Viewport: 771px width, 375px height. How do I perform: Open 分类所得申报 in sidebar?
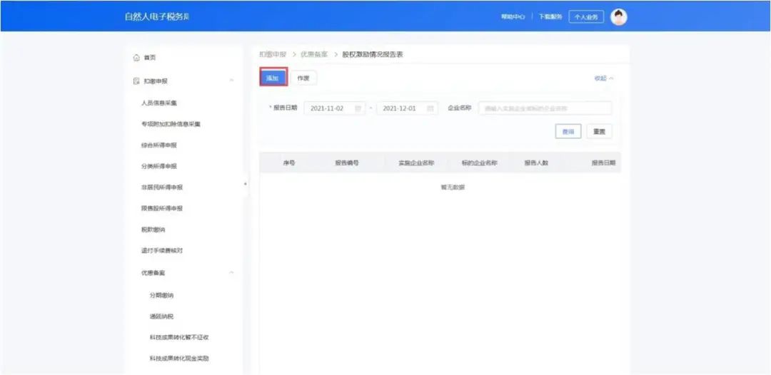tap(158, 166)
